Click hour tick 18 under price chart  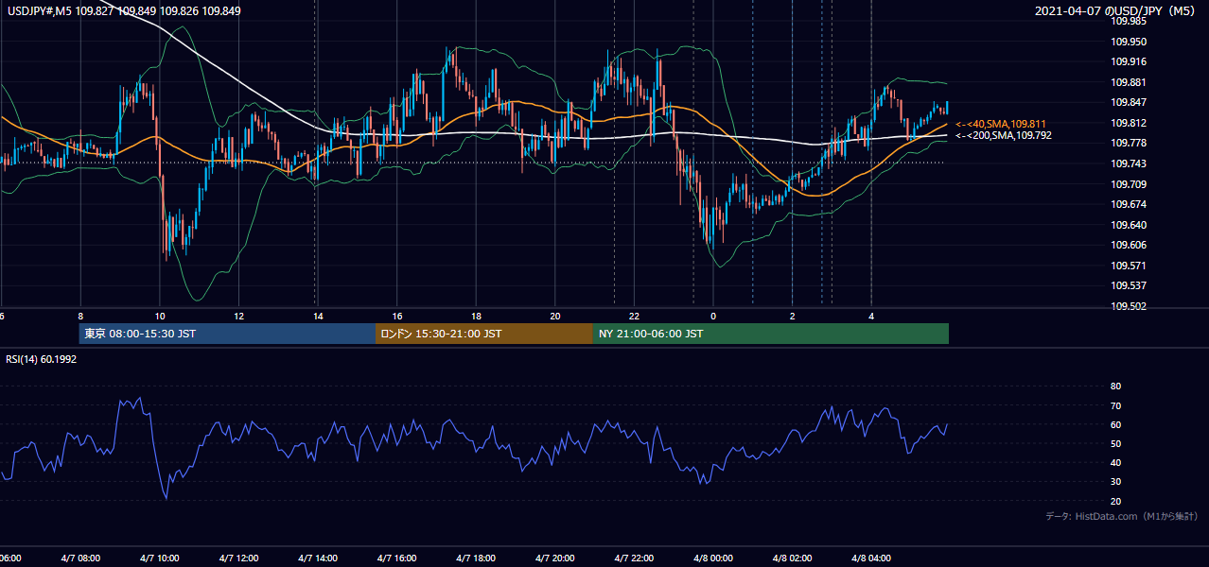click(476, 317)
